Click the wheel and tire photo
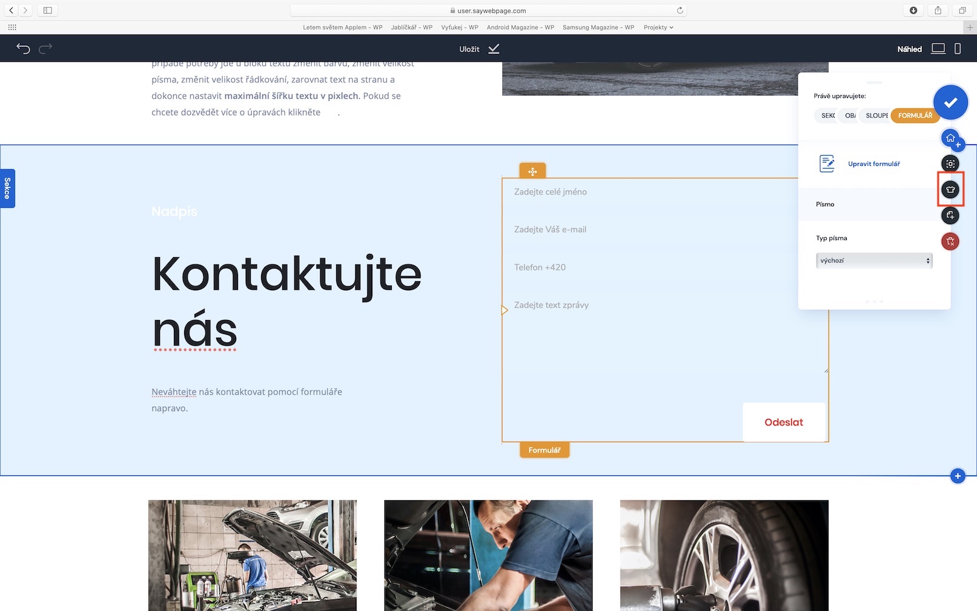Screen dimensions: 977x611 724,555
